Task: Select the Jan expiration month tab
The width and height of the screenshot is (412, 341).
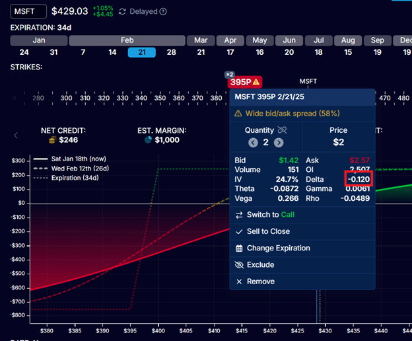Action: click(x=39, y=40)
